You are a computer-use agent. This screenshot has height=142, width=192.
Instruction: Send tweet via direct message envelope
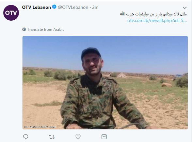tap(104, 137)
